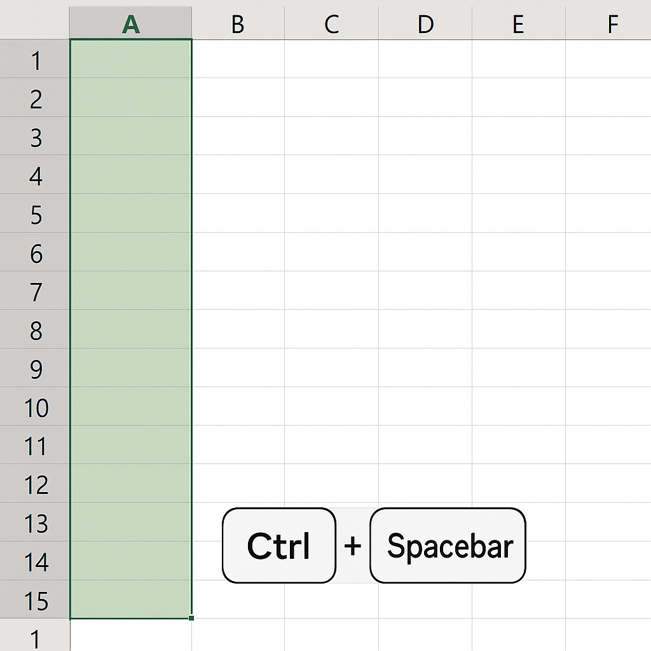Select column B header
This screenshot has height=651, width=651.
[238, 24]
